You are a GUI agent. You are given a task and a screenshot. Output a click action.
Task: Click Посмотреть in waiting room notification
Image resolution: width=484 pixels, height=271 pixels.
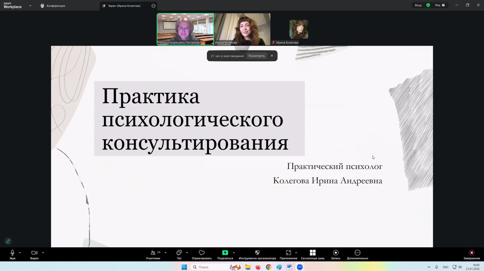pyautogui.click(x=256, y=56)
